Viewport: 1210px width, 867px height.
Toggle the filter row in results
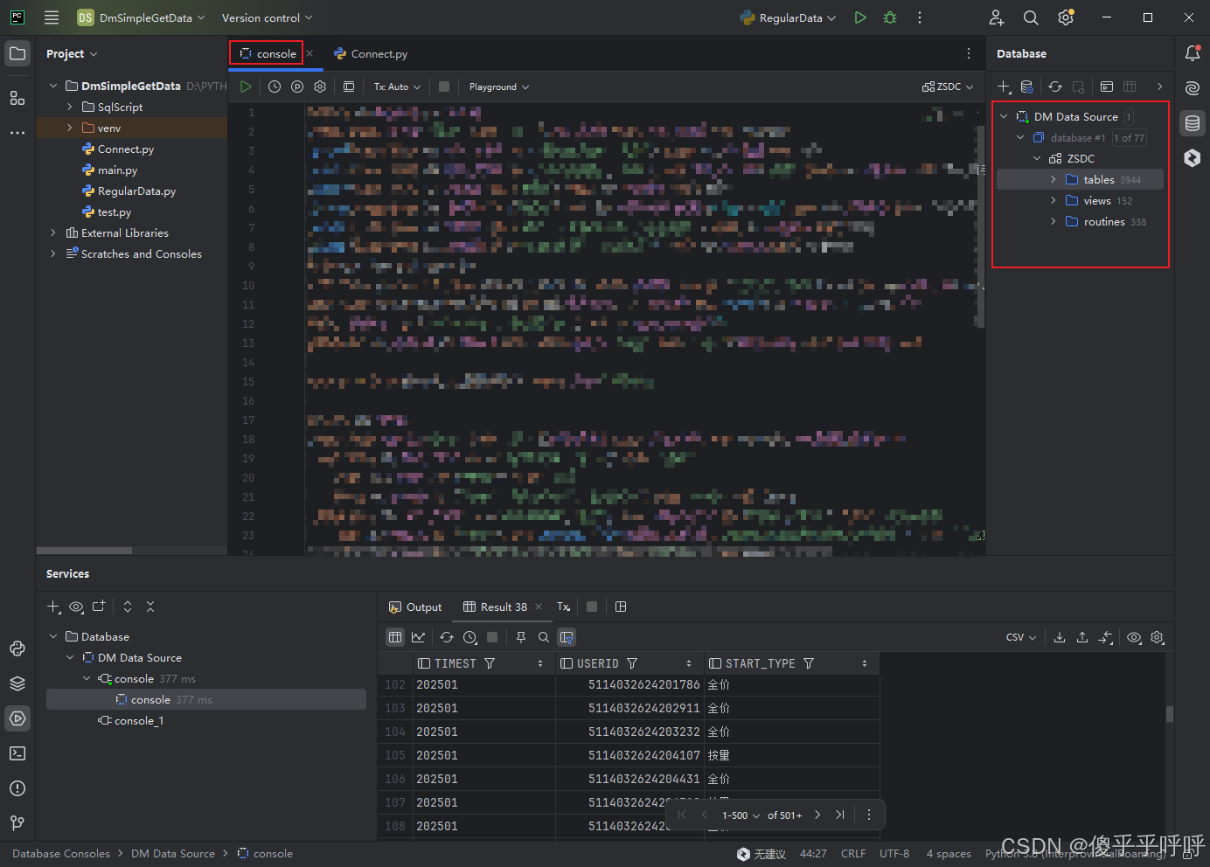[567, 637]
